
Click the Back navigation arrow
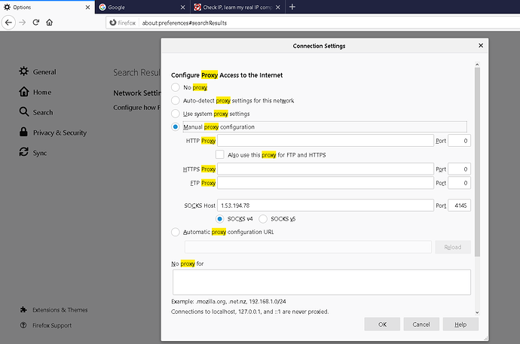(x=8, y=23)
